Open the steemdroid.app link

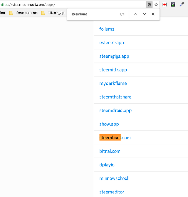pos(115,111)
